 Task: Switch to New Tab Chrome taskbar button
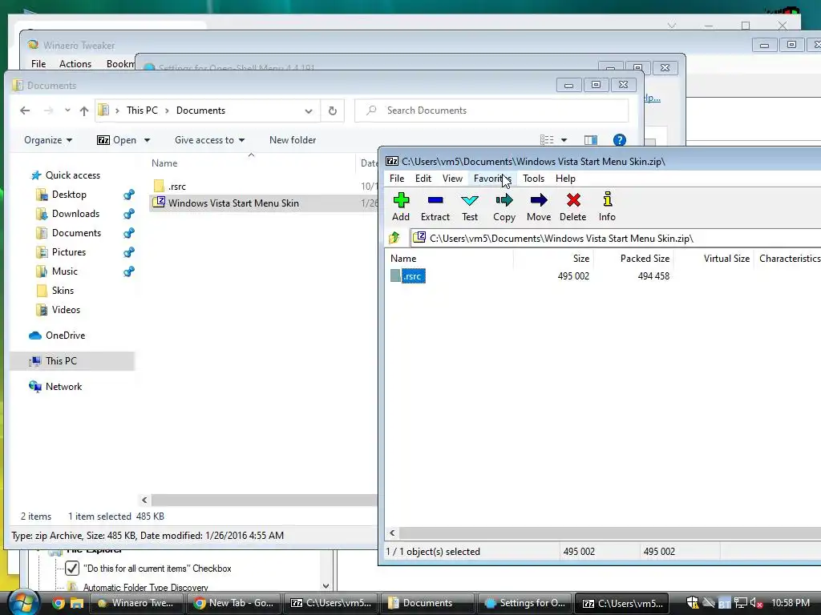click(233, 603)
